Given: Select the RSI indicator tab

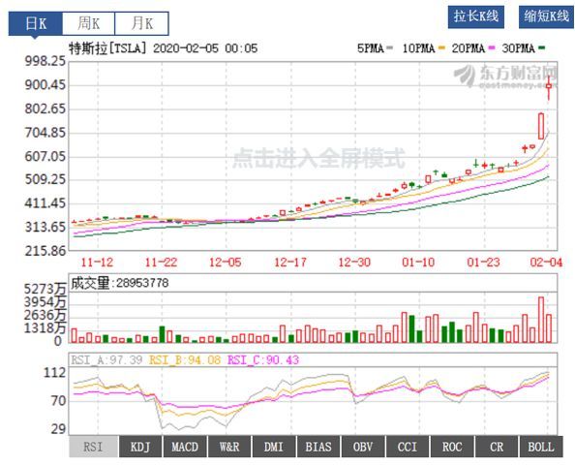Looking at the screenshot, I should [x=94, y=447].
